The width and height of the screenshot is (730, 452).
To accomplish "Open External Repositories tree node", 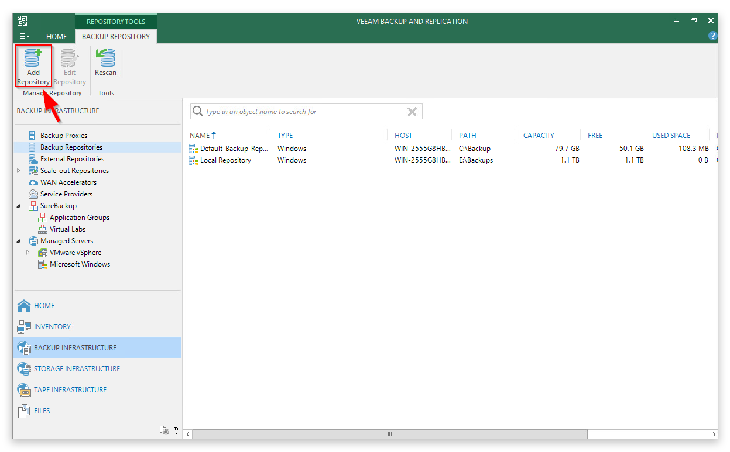I will [x=72, y=159].
